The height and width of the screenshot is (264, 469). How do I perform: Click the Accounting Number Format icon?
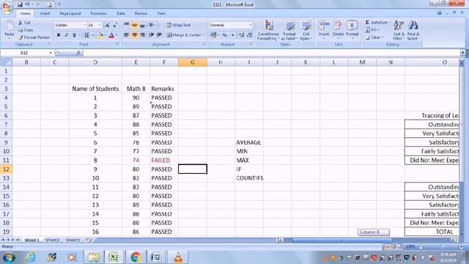(213, 35)
